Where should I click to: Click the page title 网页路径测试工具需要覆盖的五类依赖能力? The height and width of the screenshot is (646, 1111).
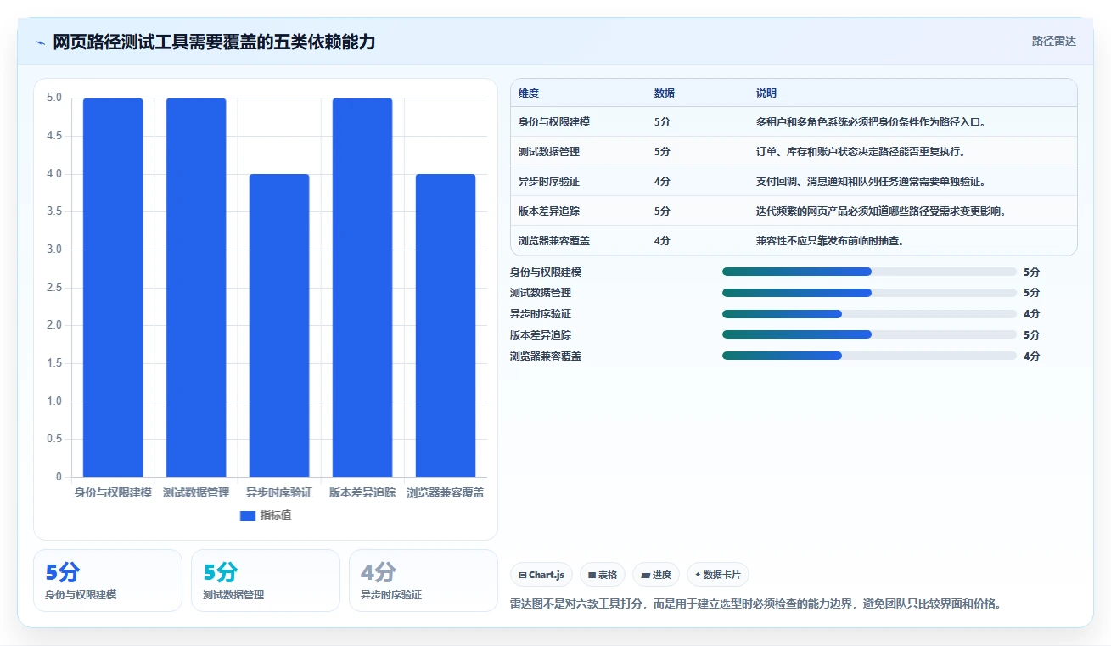(x=214, y=42)
